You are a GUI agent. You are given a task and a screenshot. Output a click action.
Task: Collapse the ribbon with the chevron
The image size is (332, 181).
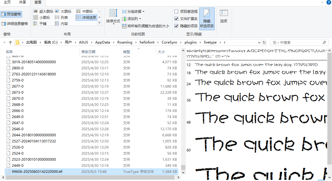point(322,2)
